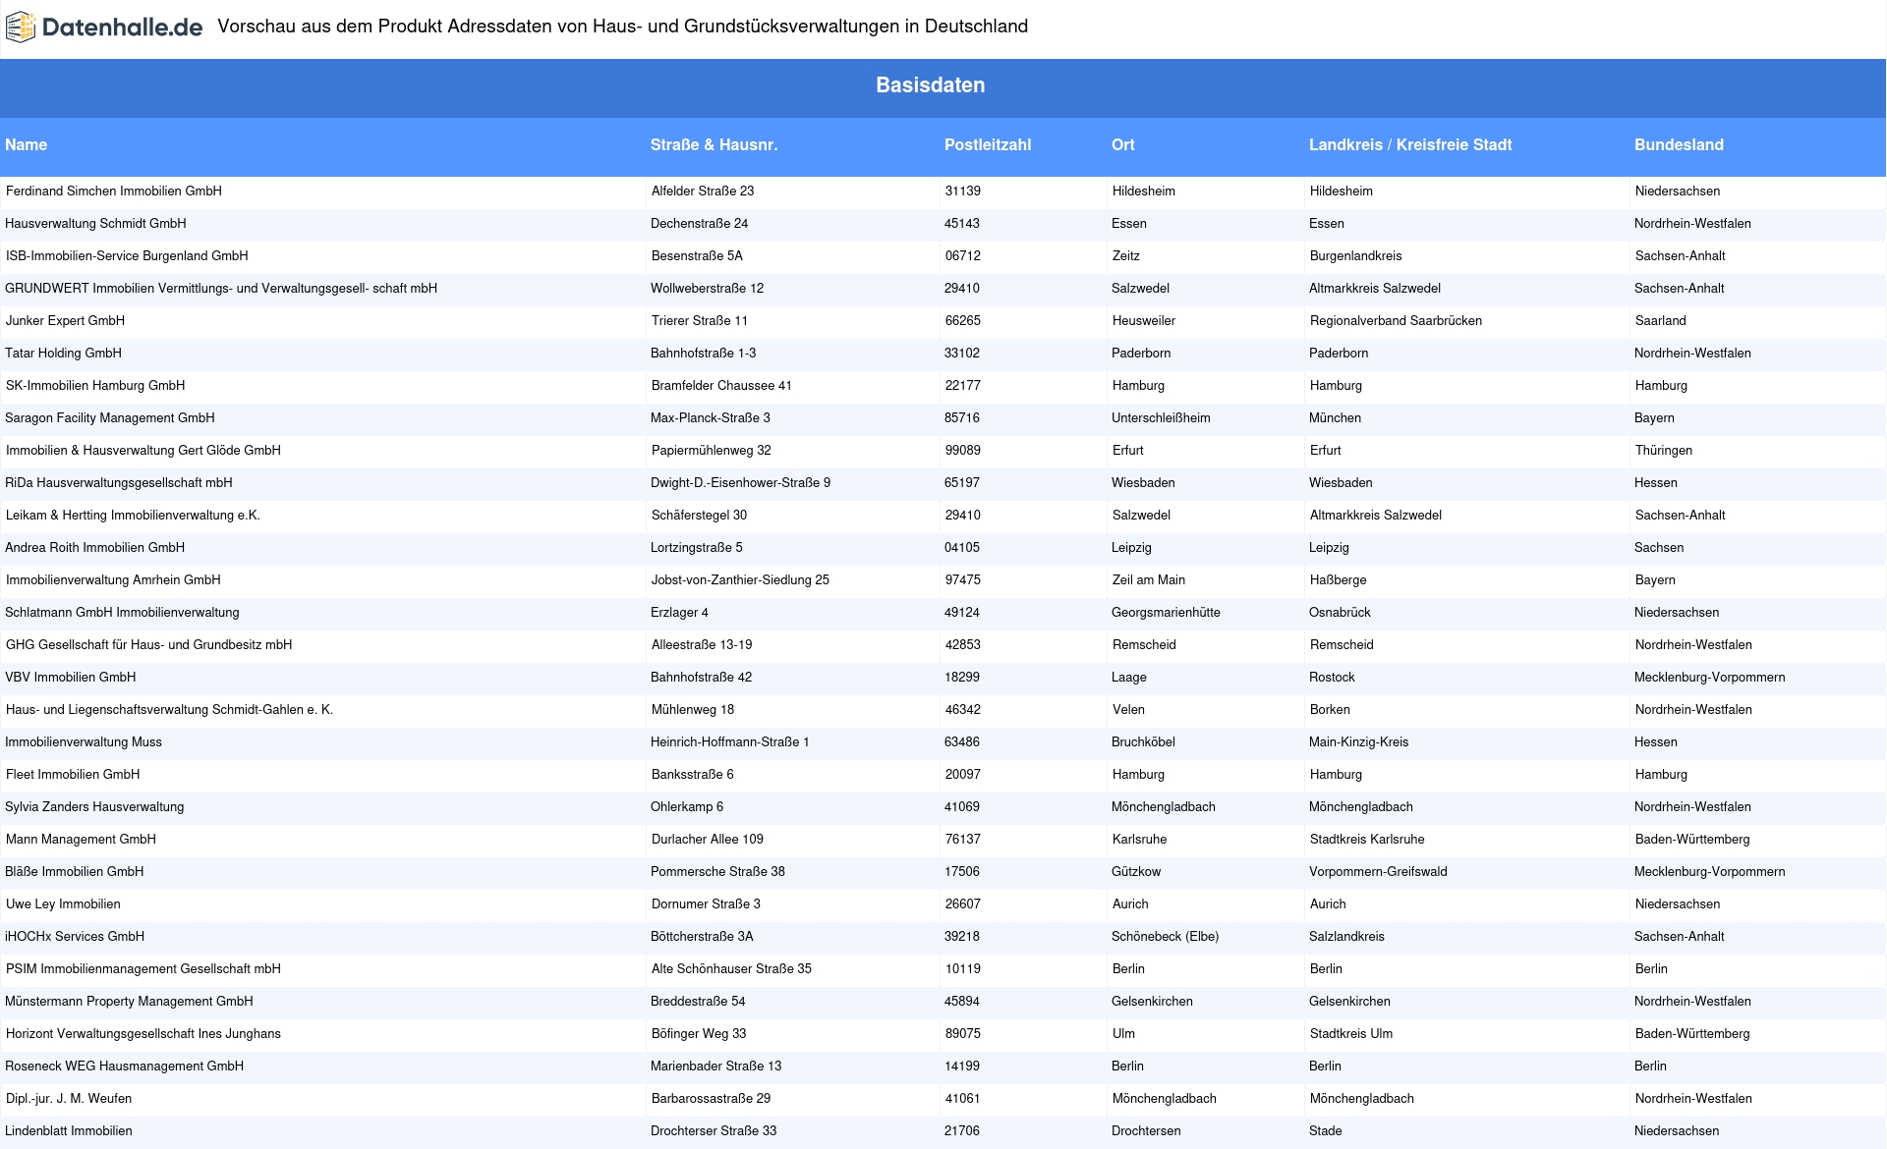The image size is (1887, 1149).
Task: Select GHG Gesellschaft für Haus- und Grundbesitz
Action: 148,645
